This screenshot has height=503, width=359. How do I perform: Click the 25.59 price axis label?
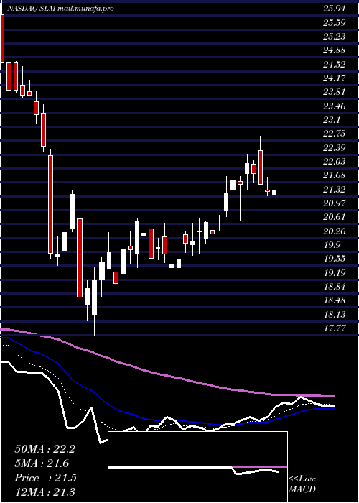(335, 23)
